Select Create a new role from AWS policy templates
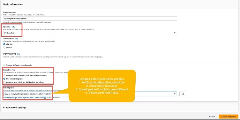The height and width of the screenshot is (120, 240). (x=4, y=82)
